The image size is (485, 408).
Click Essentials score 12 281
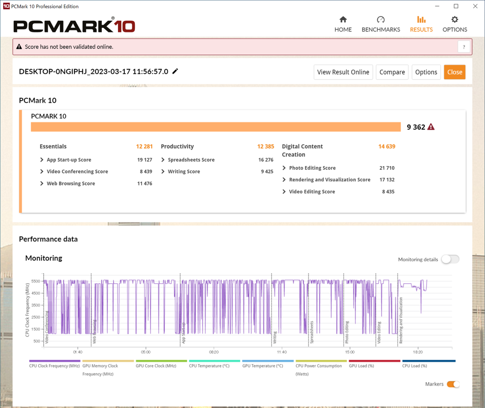tap(144, 146)
